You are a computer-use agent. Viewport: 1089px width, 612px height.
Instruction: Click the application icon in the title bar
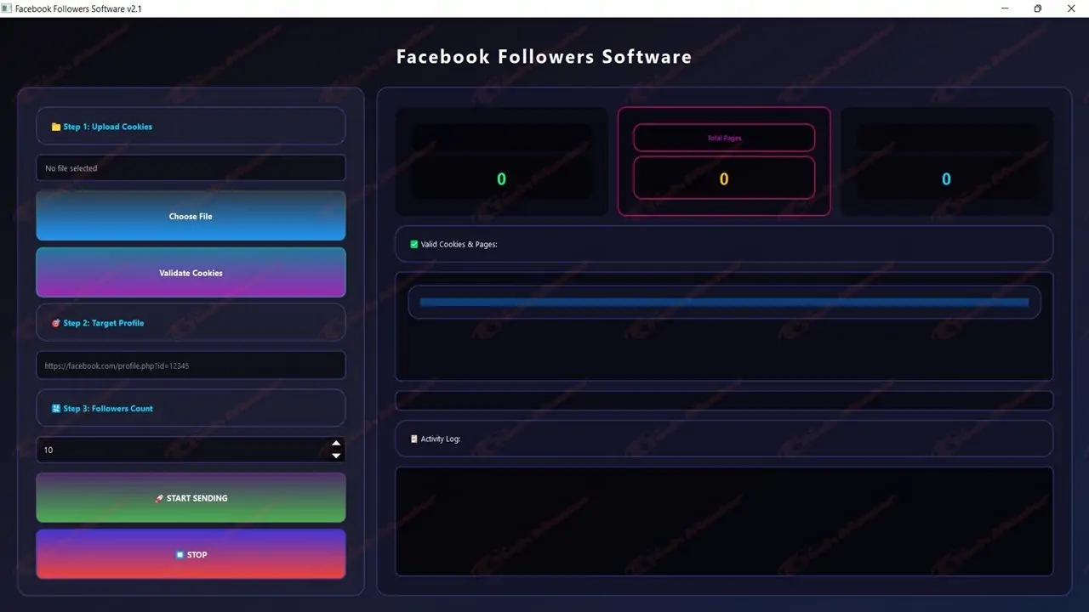click(7, 8)
